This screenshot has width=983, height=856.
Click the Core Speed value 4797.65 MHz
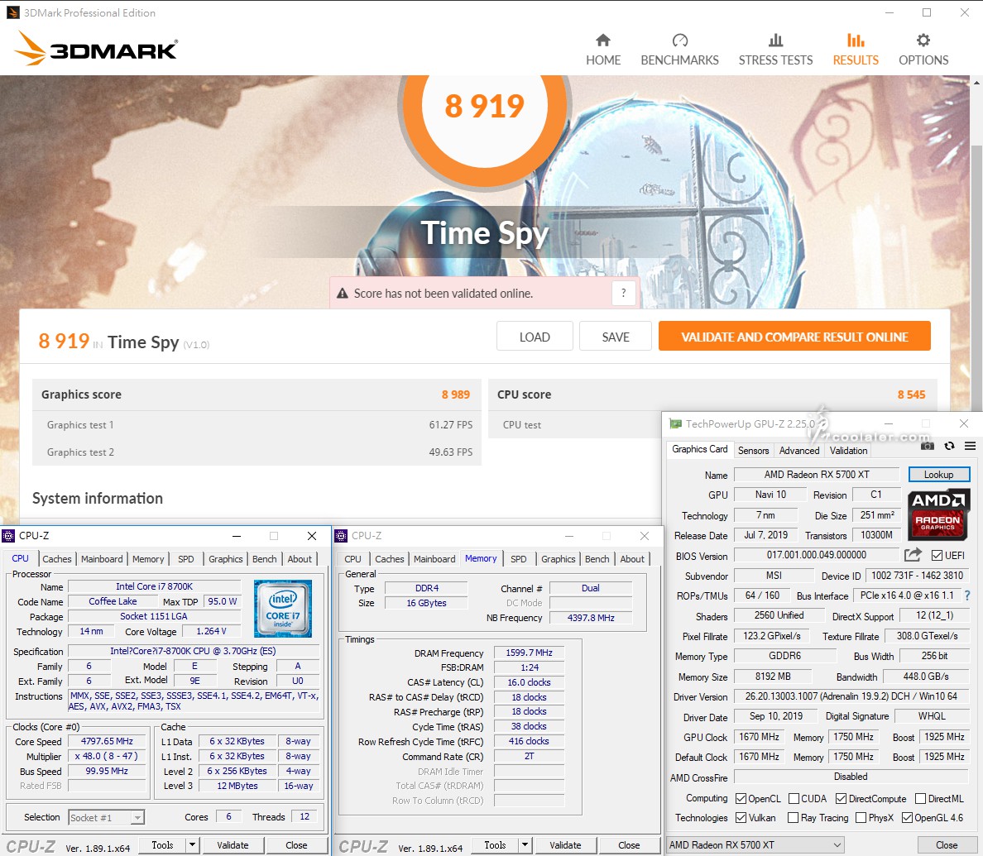pos(107,741)
